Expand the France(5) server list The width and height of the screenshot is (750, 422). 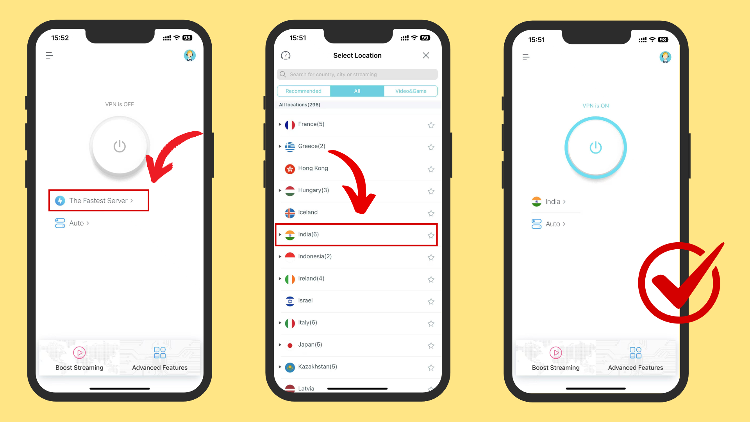[281, 123]
